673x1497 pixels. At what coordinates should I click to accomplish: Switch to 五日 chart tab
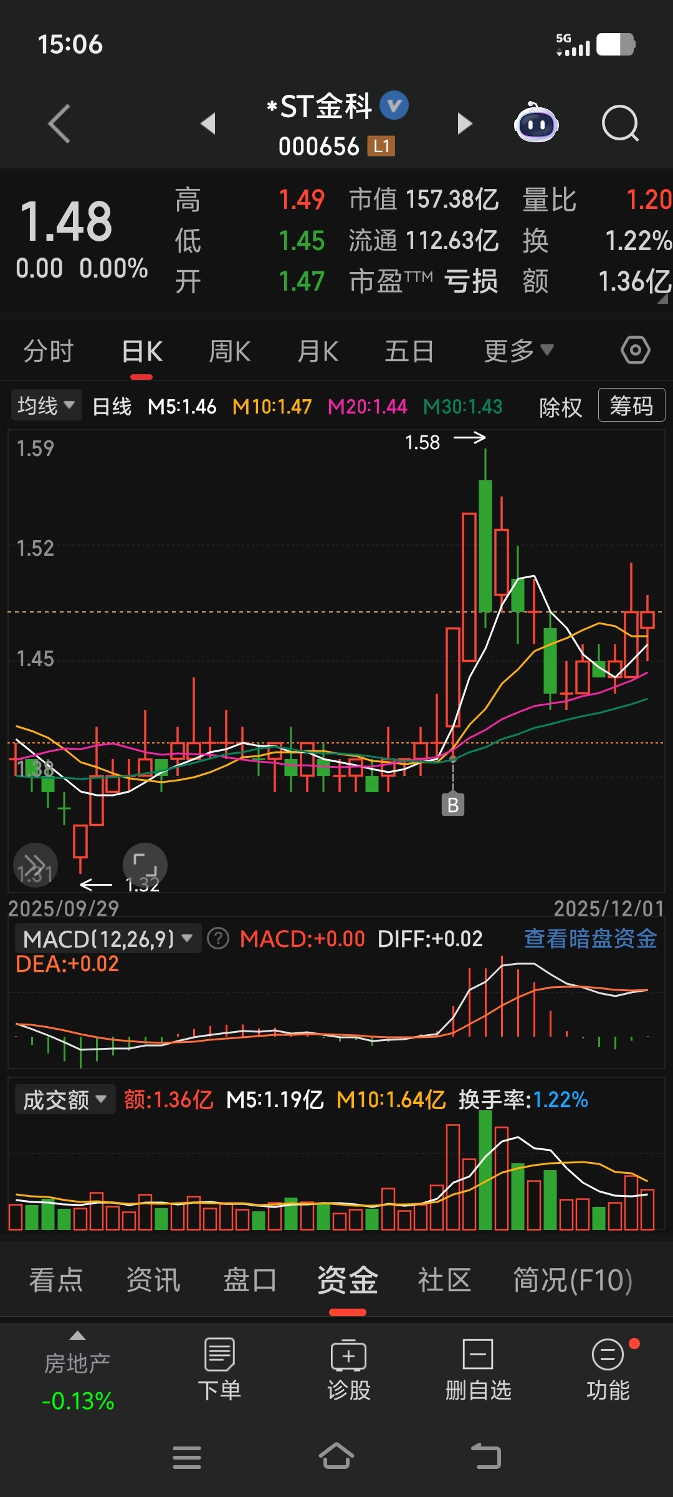(409, 351)
